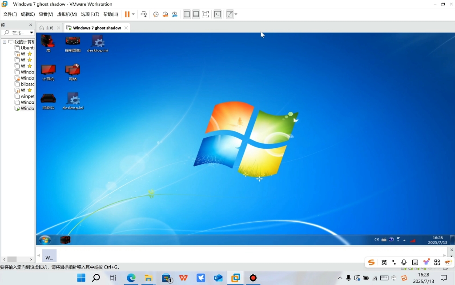Viewport: 455px width, 285px height.
Task: Open the library search filter dropdown
Action: point(31,33)
